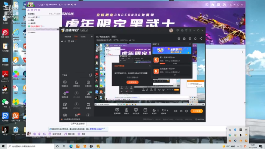Toggle lock for 全屏 1 source

point(65,41)
